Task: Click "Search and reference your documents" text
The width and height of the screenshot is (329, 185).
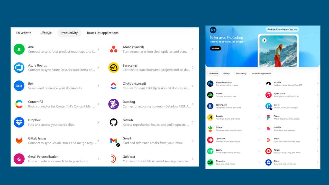Action: coord(55,88)
